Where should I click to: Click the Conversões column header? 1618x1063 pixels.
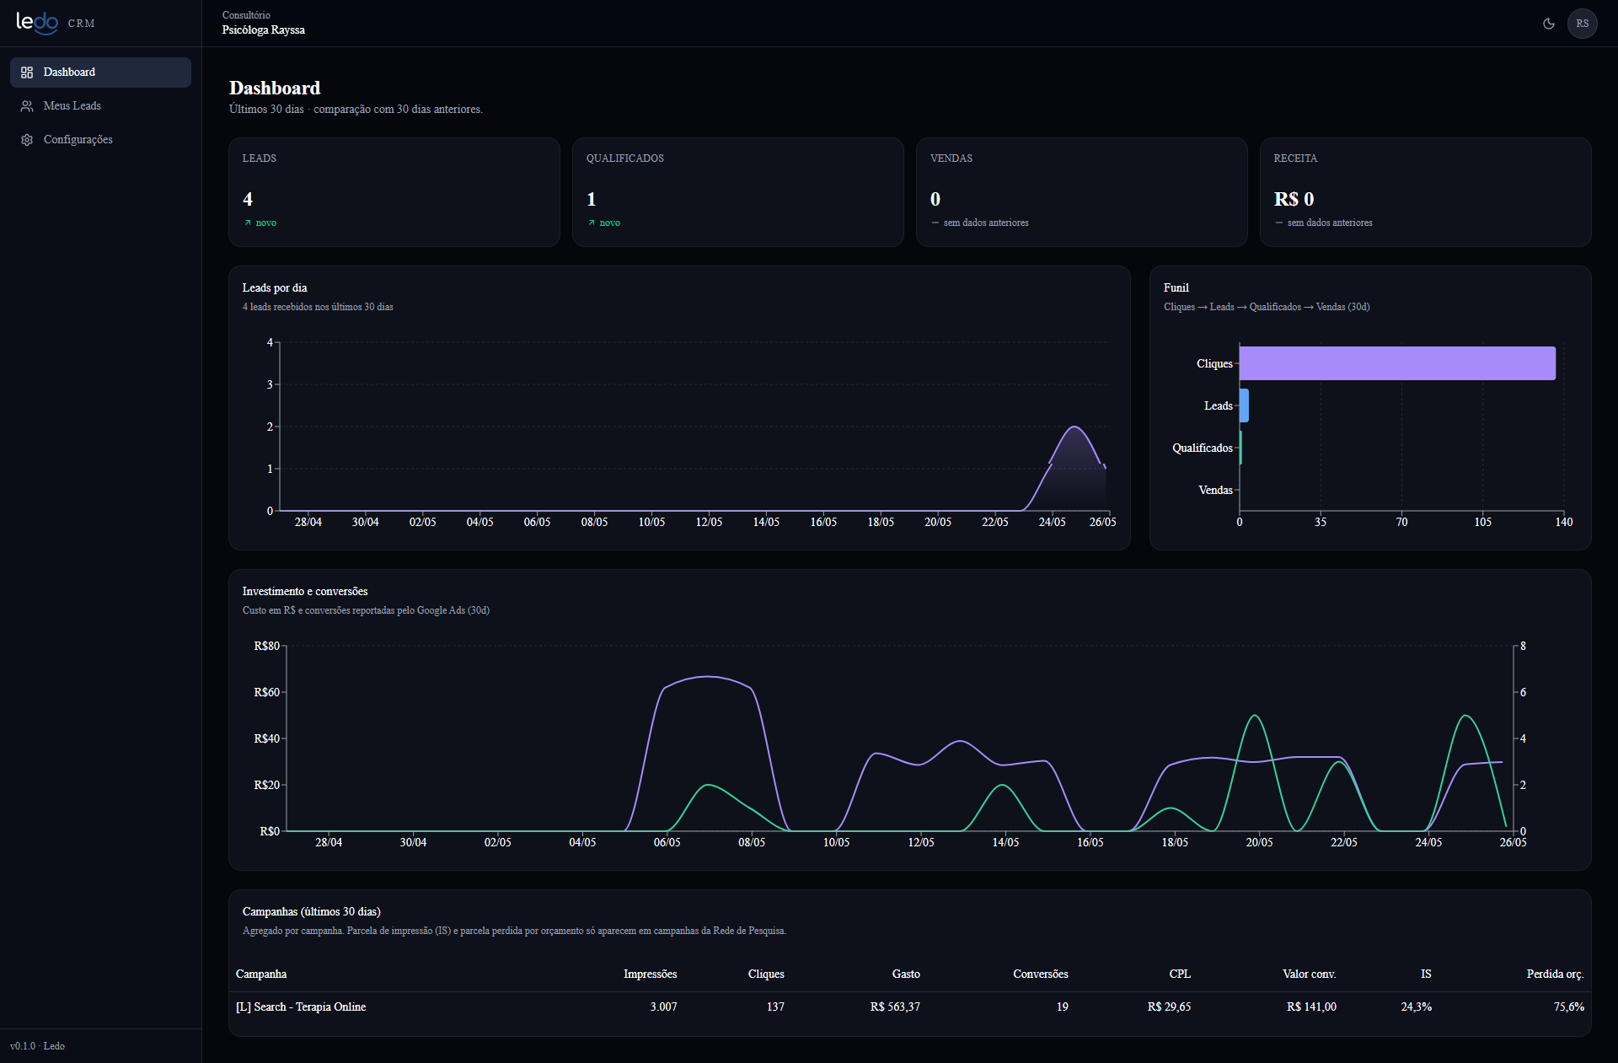pos(1041,974)
